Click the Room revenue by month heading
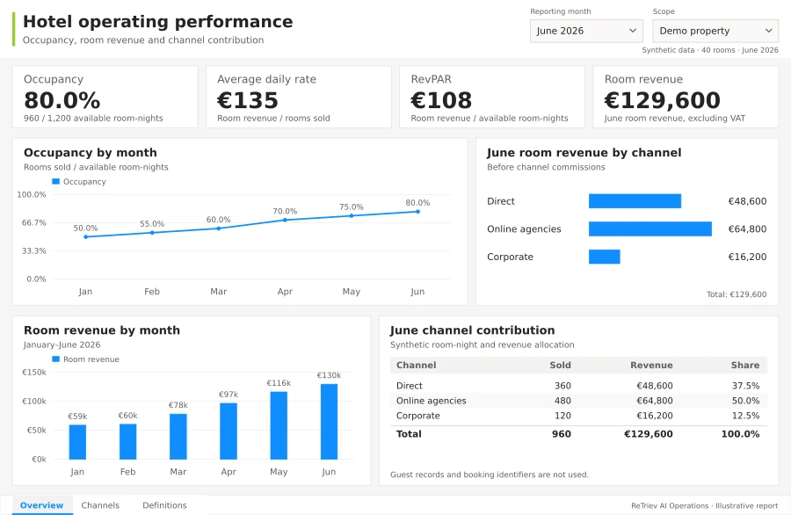The height and width of the screenshot is (515, 791). click(x=102, y=330)
